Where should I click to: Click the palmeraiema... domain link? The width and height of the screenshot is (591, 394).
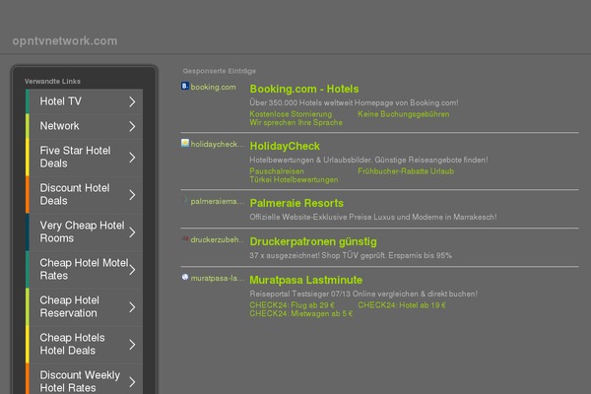[x=217, y=201]
